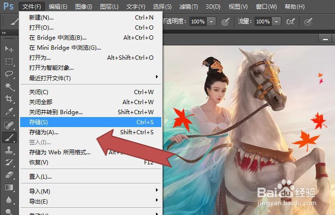Open the Help (帮助) menu
Image resolution: width=335 pixels, height=215 pixels.
[295, 7]
